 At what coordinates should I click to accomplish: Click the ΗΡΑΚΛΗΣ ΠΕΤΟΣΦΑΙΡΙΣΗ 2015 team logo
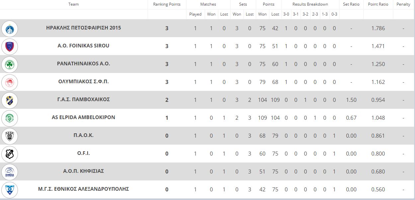[10, 29]
